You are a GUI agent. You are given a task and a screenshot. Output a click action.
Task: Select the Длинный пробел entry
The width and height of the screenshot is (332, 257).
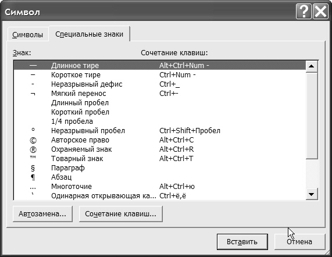pos(160,103)
